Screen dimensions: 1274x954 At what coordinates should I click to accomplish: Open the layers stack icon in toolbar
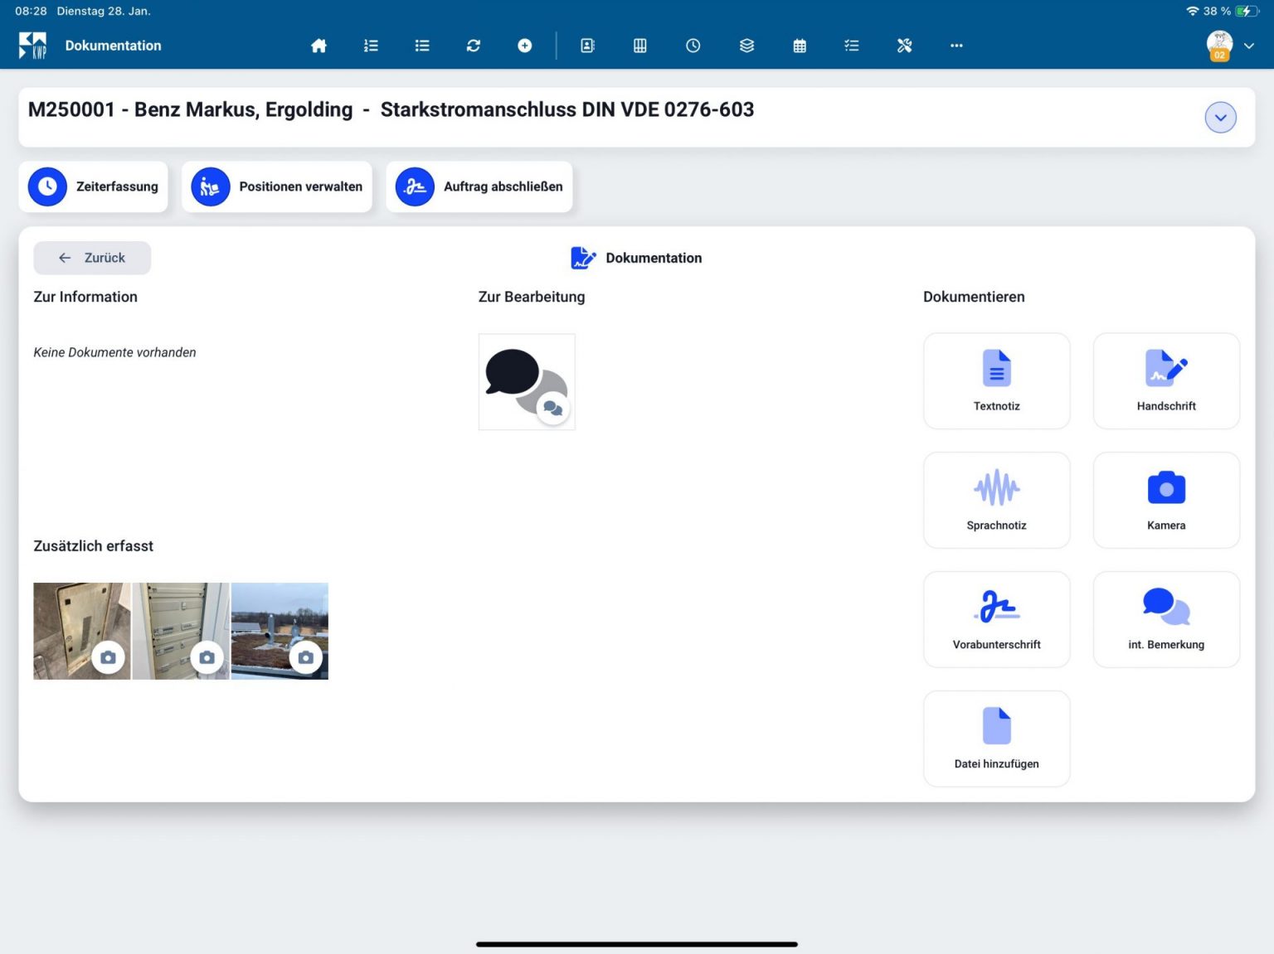746,46
